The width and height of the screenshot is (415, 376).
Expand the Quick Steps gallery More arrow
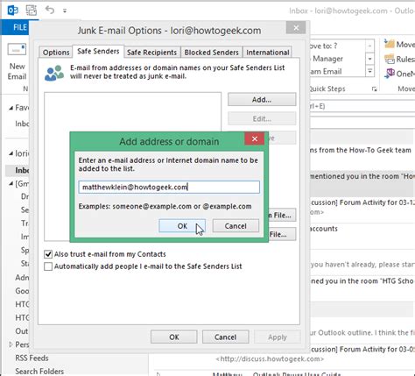[x=369, y=71]
